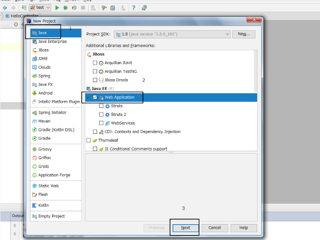Select Java project type
This screenshot has height=240, width=320.
[56, 33]
